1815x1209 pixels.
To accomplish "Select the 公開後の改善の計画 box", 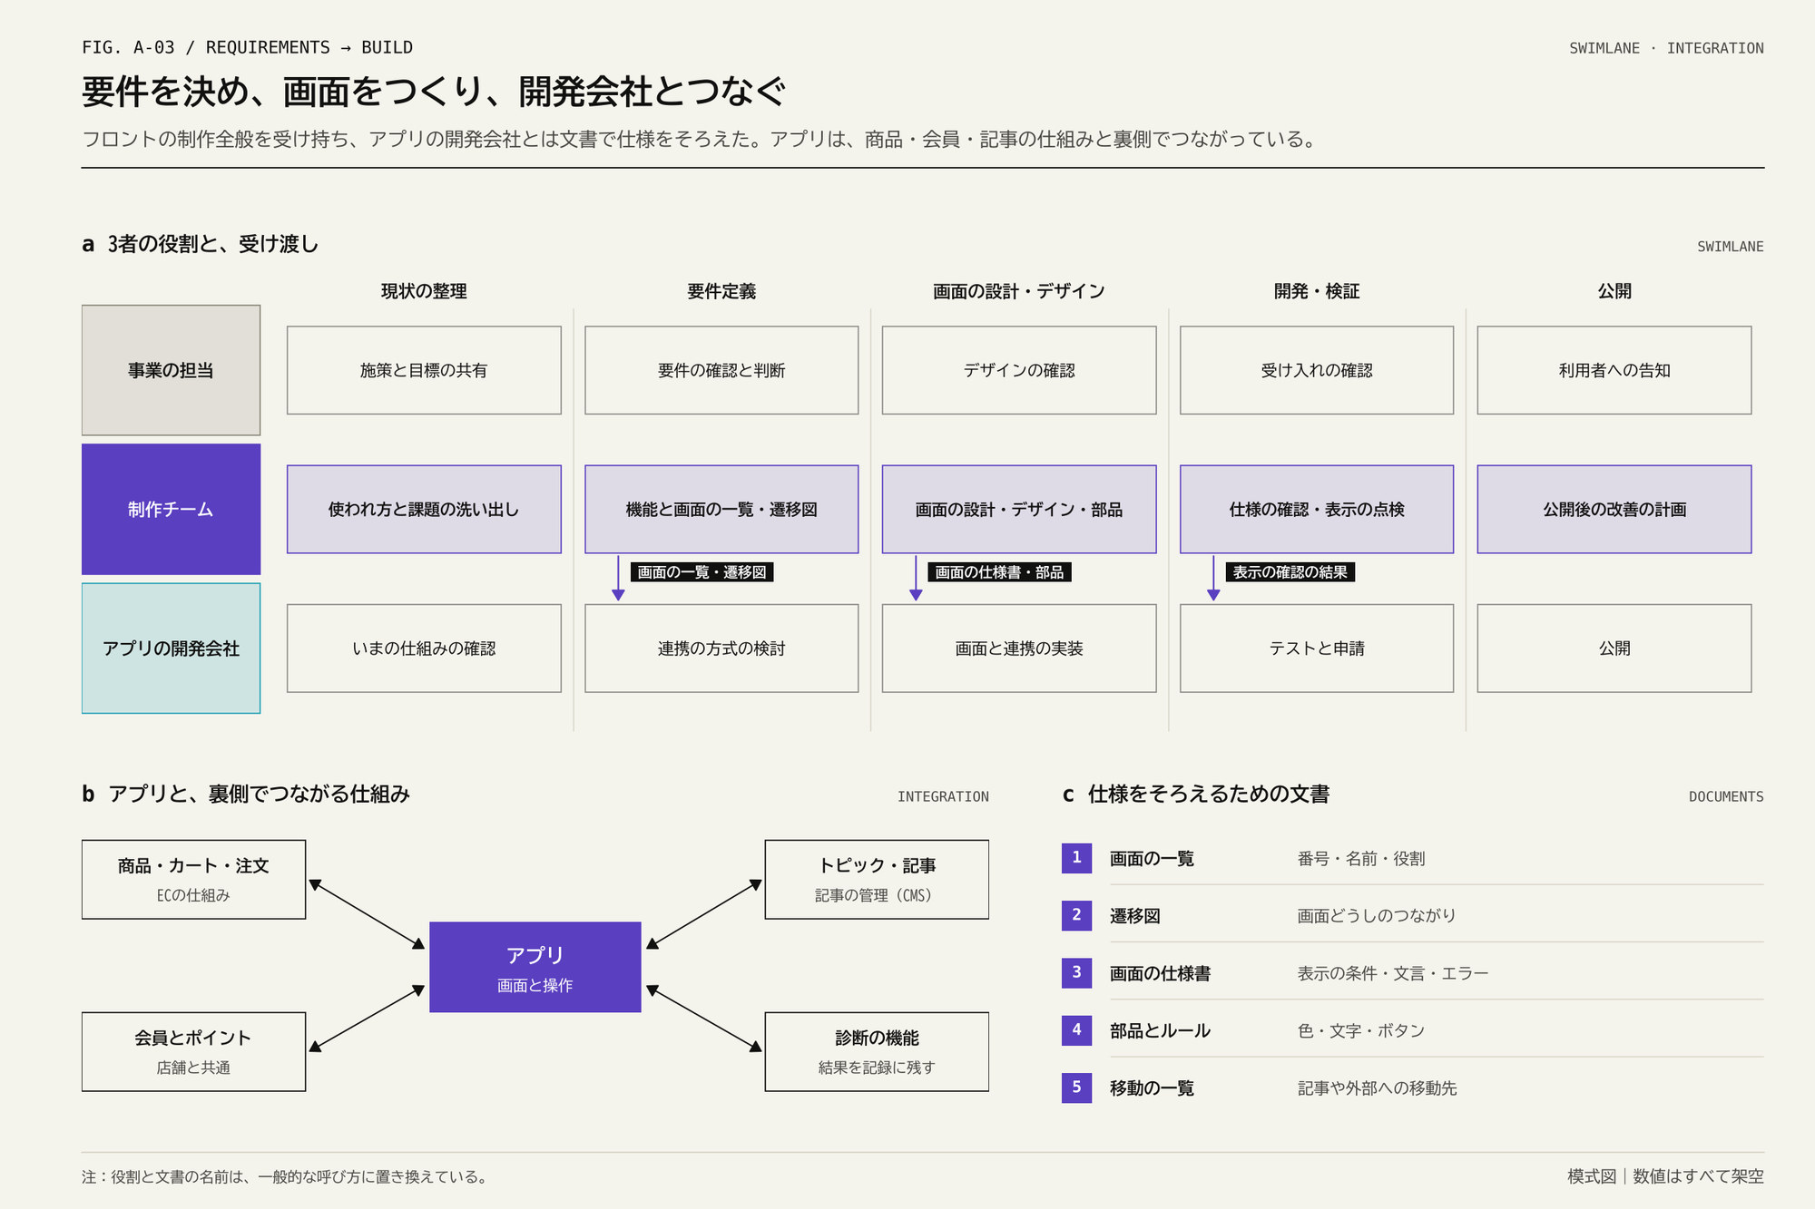I will tap(1614, 509).
